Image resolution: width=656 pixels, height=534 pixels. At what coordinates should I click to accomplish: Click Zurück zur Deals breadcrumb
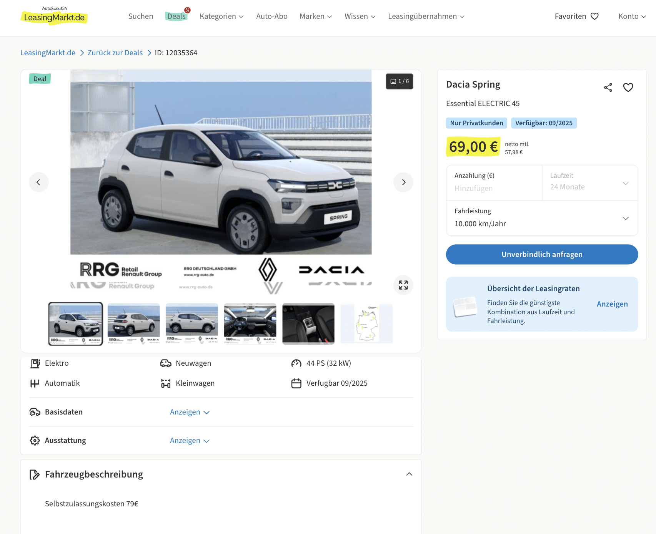point(115,53)
